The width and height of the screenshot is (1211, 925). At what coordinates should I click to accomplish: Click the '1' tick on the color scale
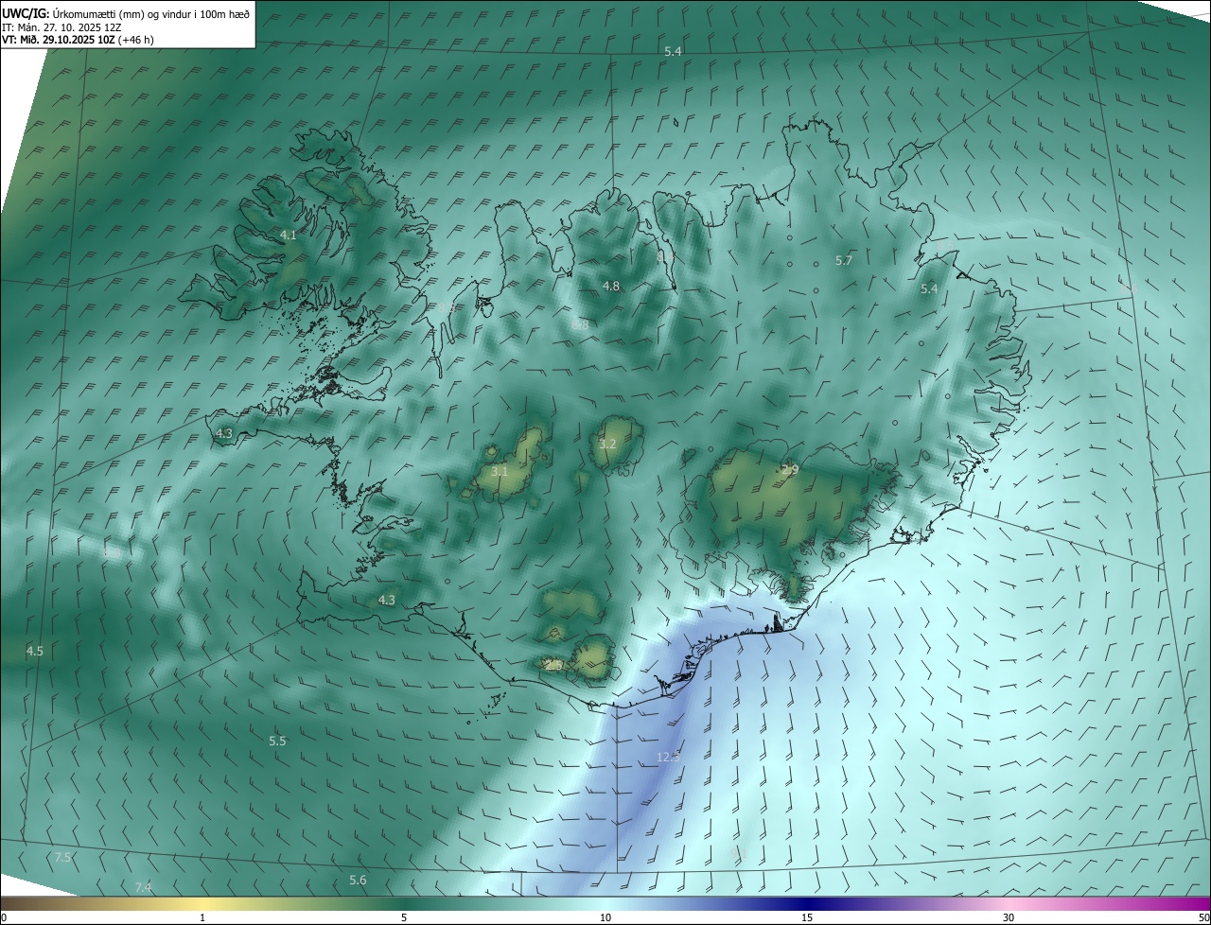(202, 917)
